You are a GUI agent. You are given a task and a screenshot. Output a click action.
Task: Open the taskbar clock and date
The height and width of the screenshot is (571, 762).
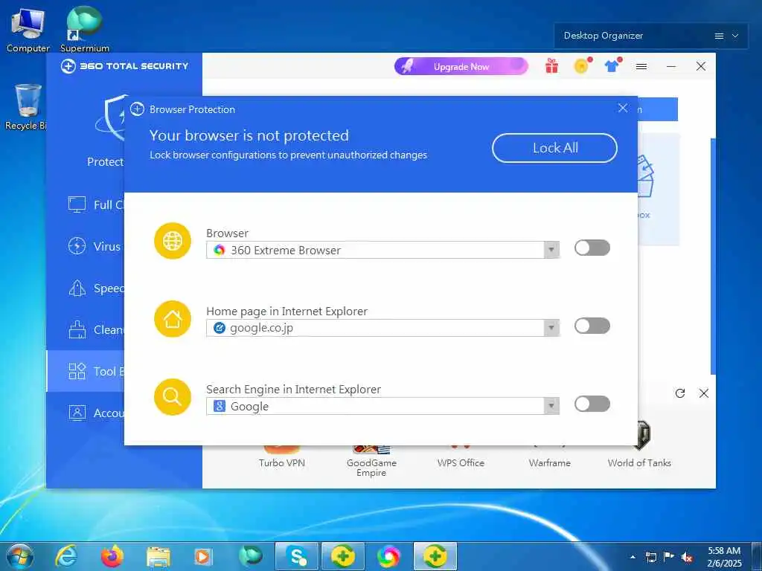724,557
